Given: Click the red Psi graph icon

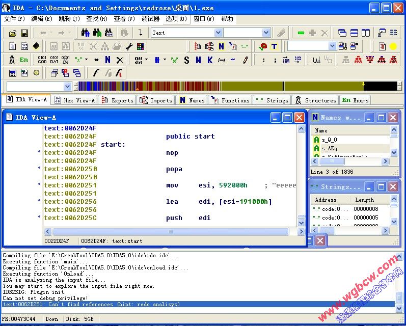Looking at the screenshot, I should tap(370, 60).
